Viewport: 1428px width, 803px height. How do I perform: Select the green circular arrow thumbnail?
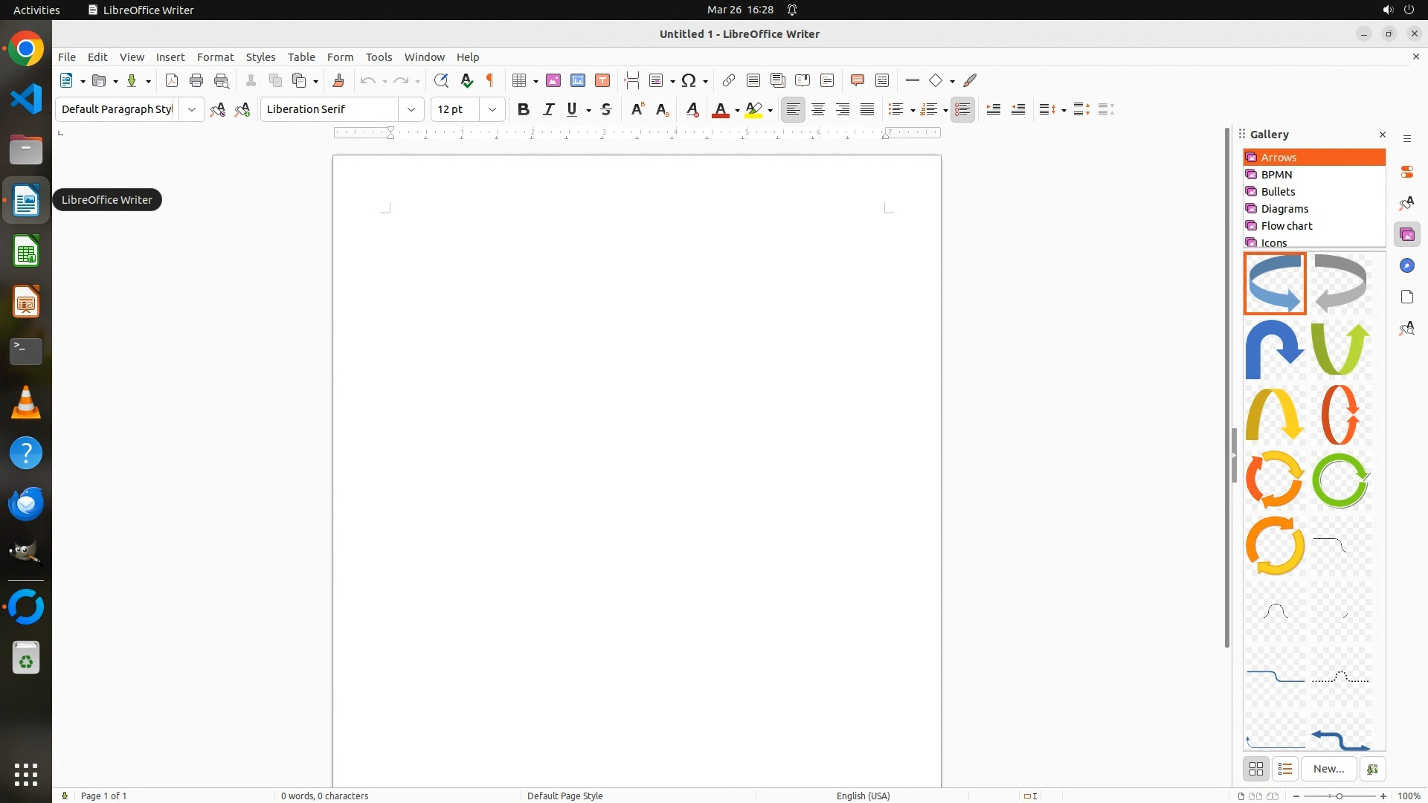tap(1340, 481)
